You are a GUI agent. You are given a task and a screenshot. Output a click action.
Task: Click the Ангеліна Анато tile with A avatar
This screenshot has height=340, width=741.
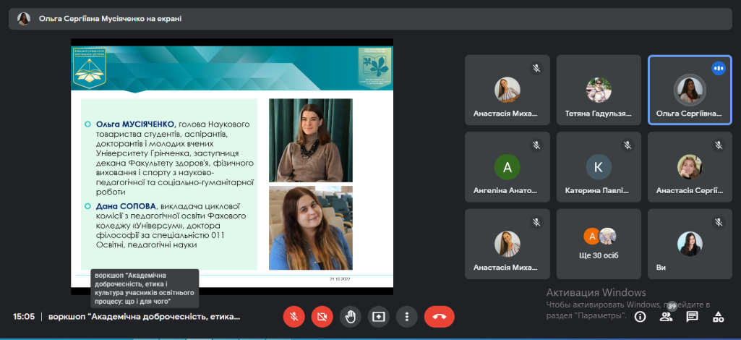click(x=507, y=166)
